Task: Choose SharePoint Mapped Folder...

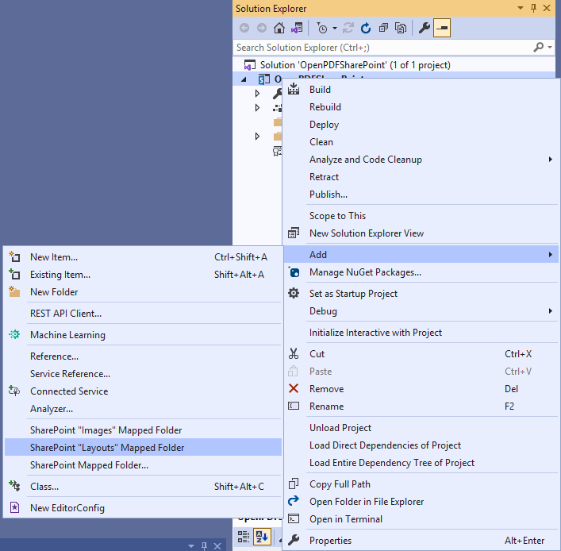Action: (x=143, y=465)
